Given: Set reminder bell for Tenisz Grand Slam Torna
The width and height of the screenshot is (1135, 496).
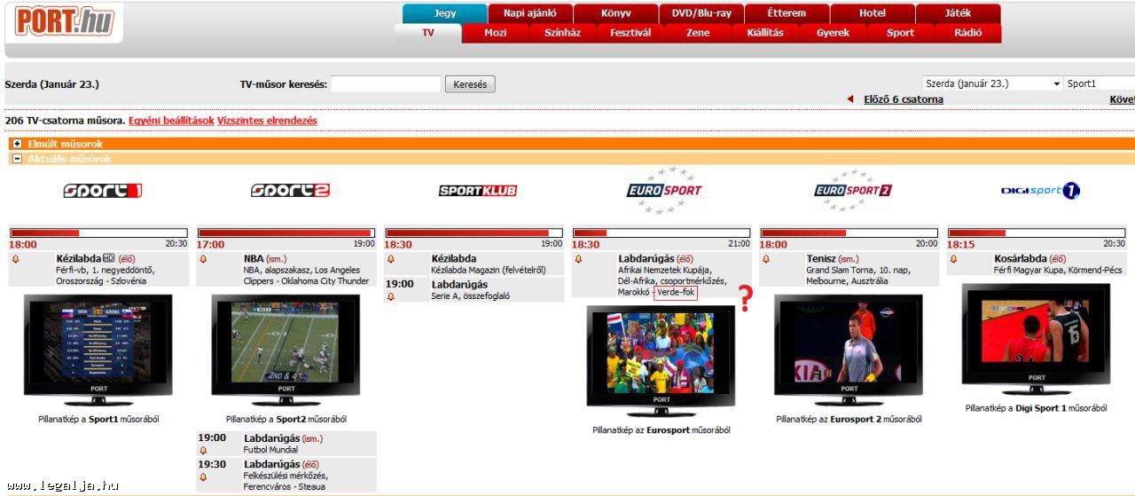Looking at the screenshot, I should (767, 259).
